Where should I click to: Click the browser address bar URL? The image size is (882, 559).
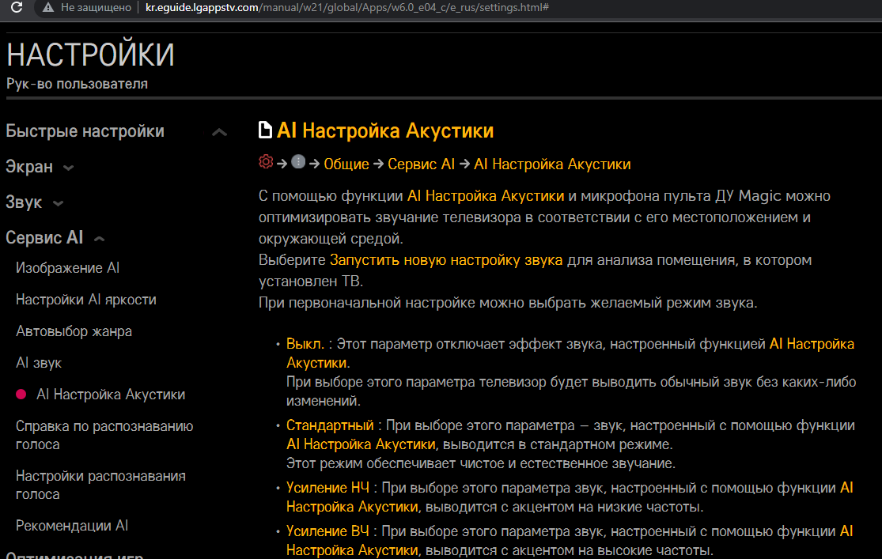(x=348, y=7)
